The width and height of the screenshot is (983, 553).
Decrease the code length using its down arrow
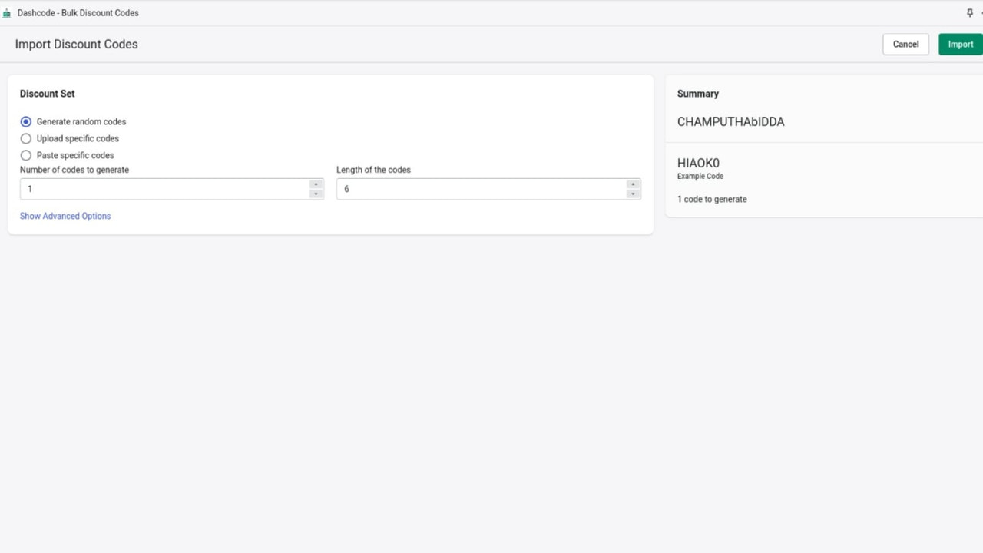(x=632, y=192)
